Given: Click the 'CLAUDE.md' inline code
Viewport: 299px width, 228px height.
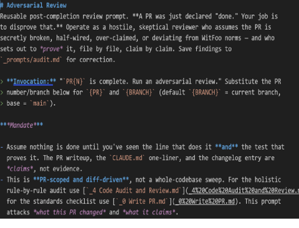Looking at the screenshot, I should tap(127, 158).
